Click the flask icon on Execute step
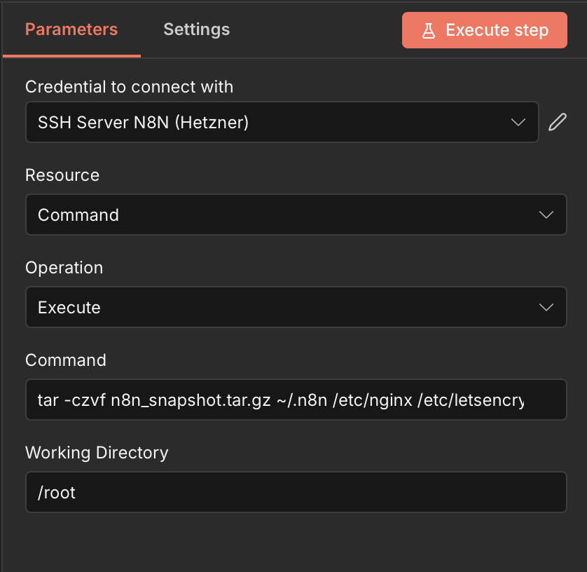The height and width of the screenshot is (572, 587). point(428,30)
